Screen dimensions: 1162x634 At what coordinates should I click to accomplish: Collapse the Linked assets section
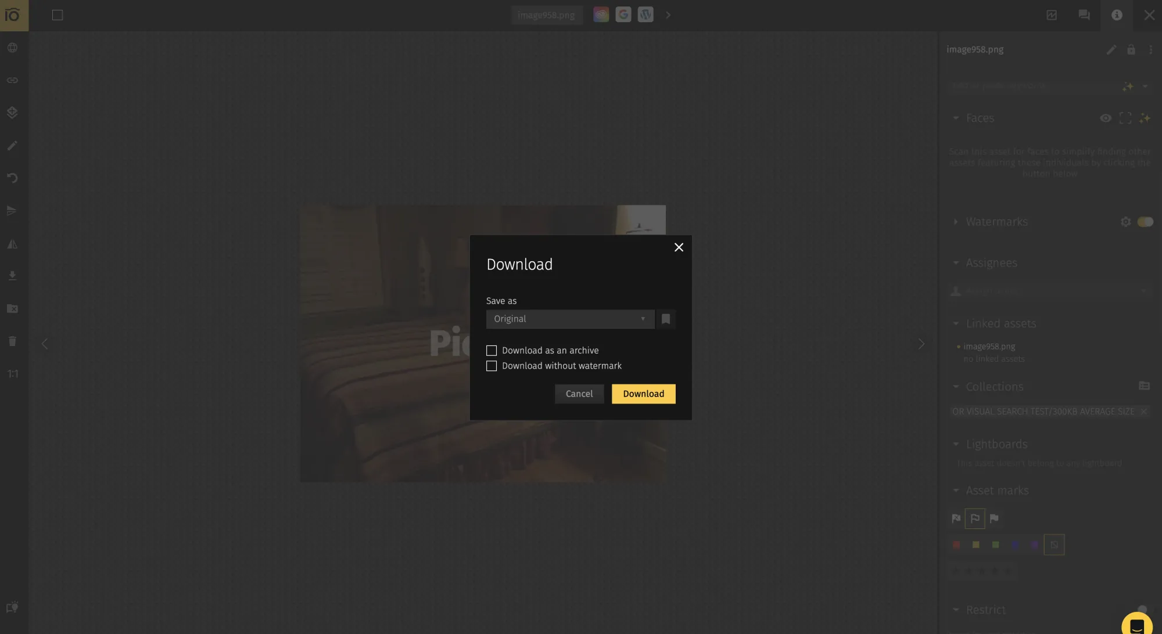[x=956, y=323]
